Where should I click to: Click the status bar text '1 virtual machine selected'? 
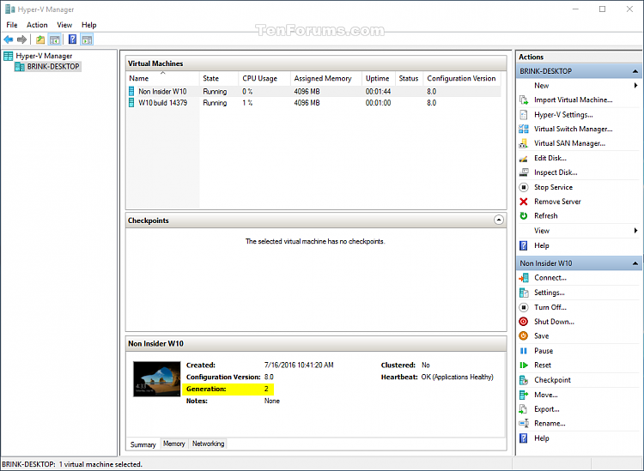click(100, 464)
